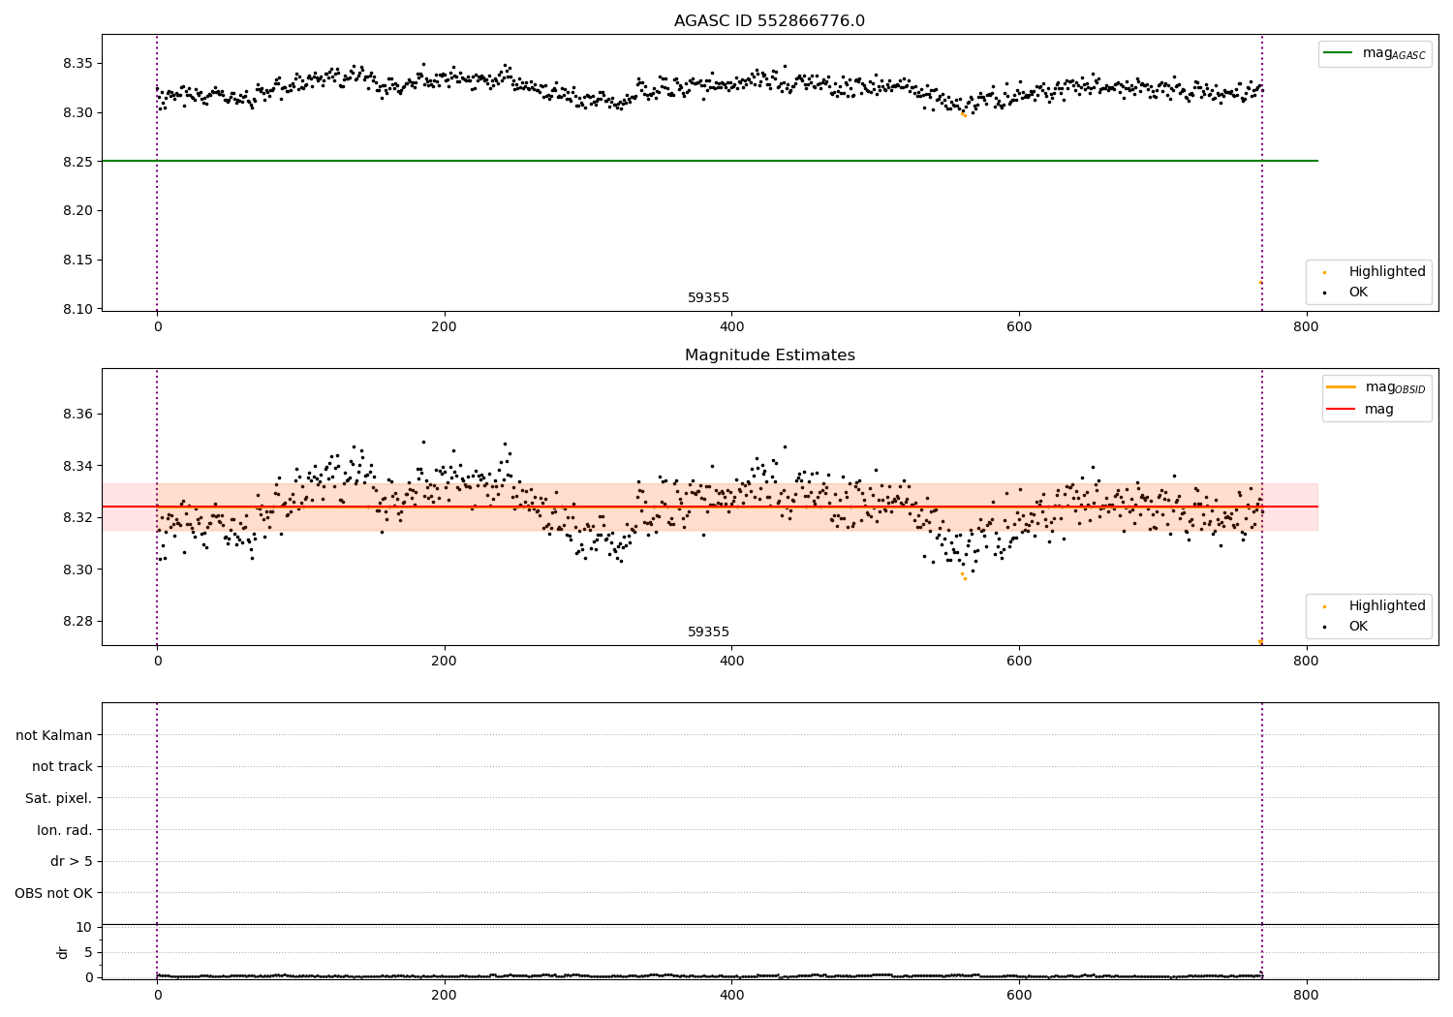Click the orange line swatch for mag OBSID
The image size is (1453, 1017).
pos(1342,387)
